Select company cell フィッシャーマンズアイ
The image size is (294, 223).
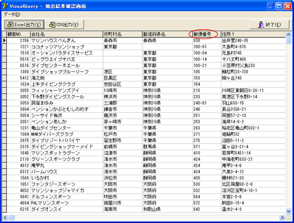point(66,91)
